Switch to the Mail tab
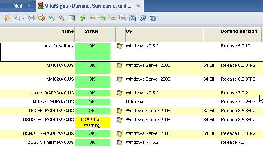Screen dimensions: 263x156 click(18, 6)
